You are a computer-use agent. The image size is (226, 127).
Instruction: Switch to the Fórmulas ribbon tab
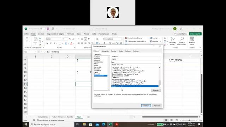coord(71,34)
